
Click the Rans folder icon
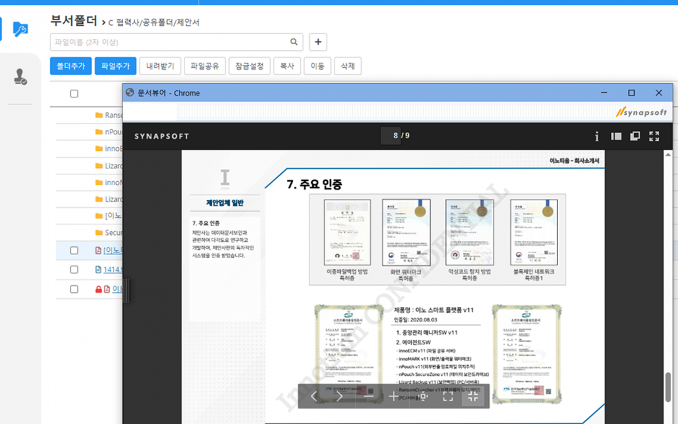tap(99, 115)
